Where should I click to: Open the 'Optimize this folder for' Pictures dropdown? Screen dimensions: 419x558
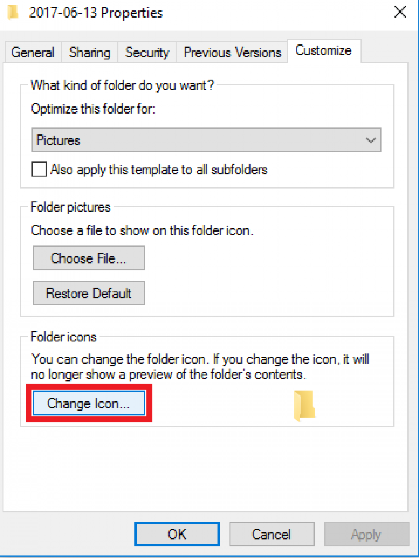point(206,140)
